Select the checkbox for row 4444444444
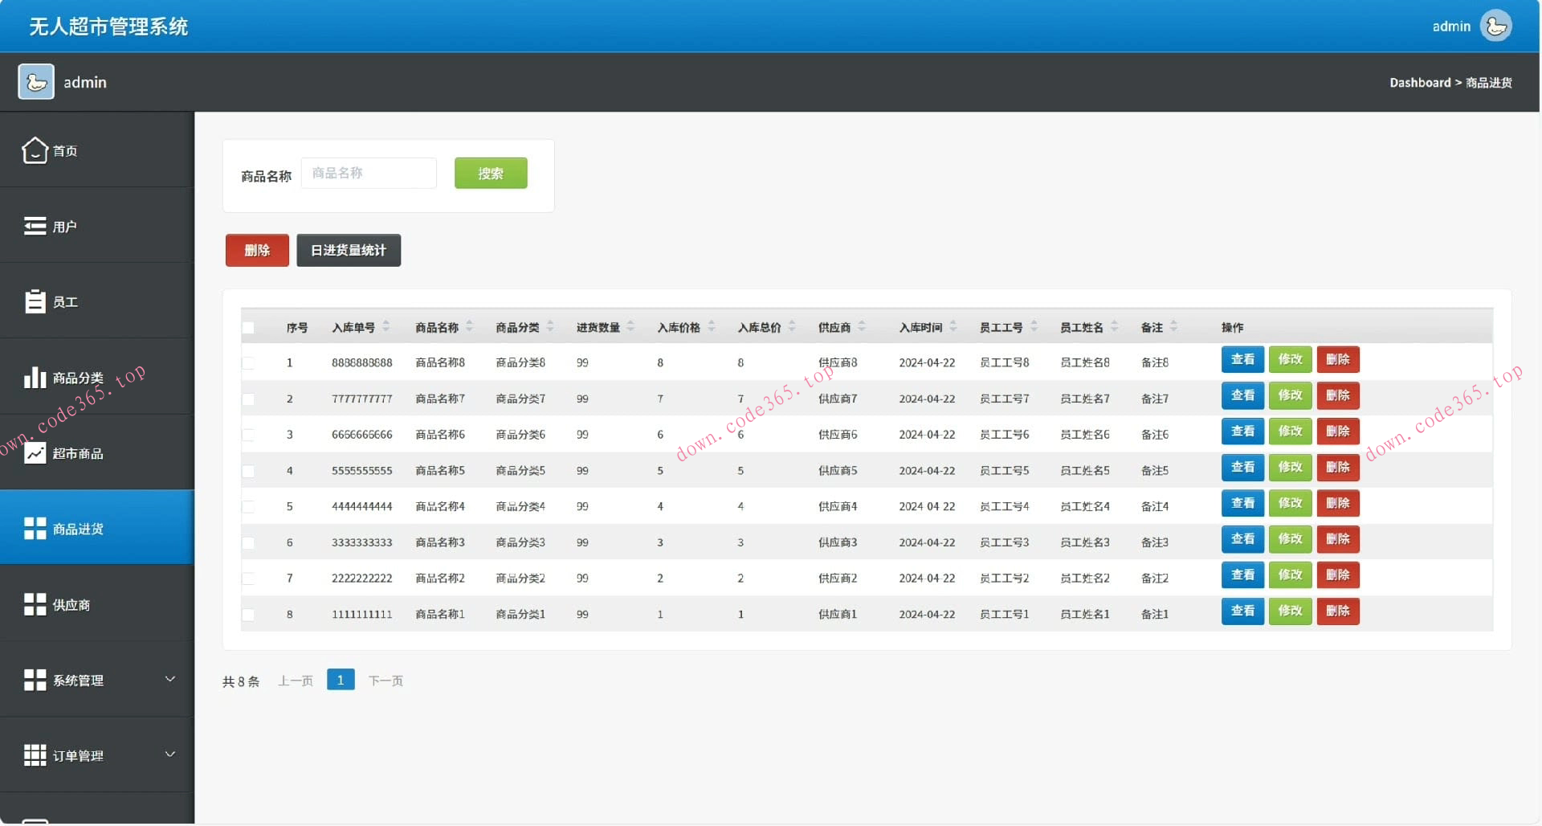 click(248, 507)
